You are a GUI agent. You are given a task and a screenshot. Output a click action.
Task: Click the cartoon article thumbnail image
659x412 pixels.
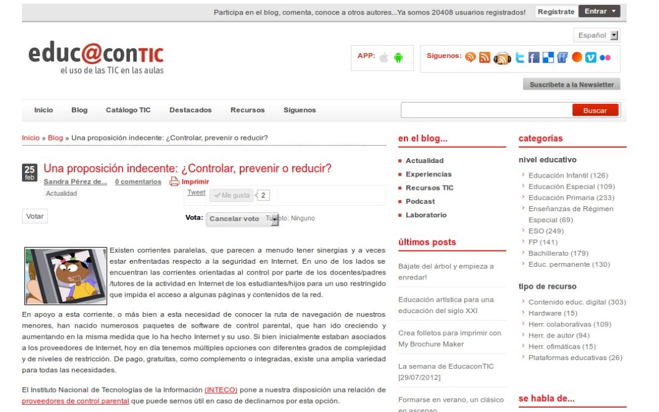[66, 276]
